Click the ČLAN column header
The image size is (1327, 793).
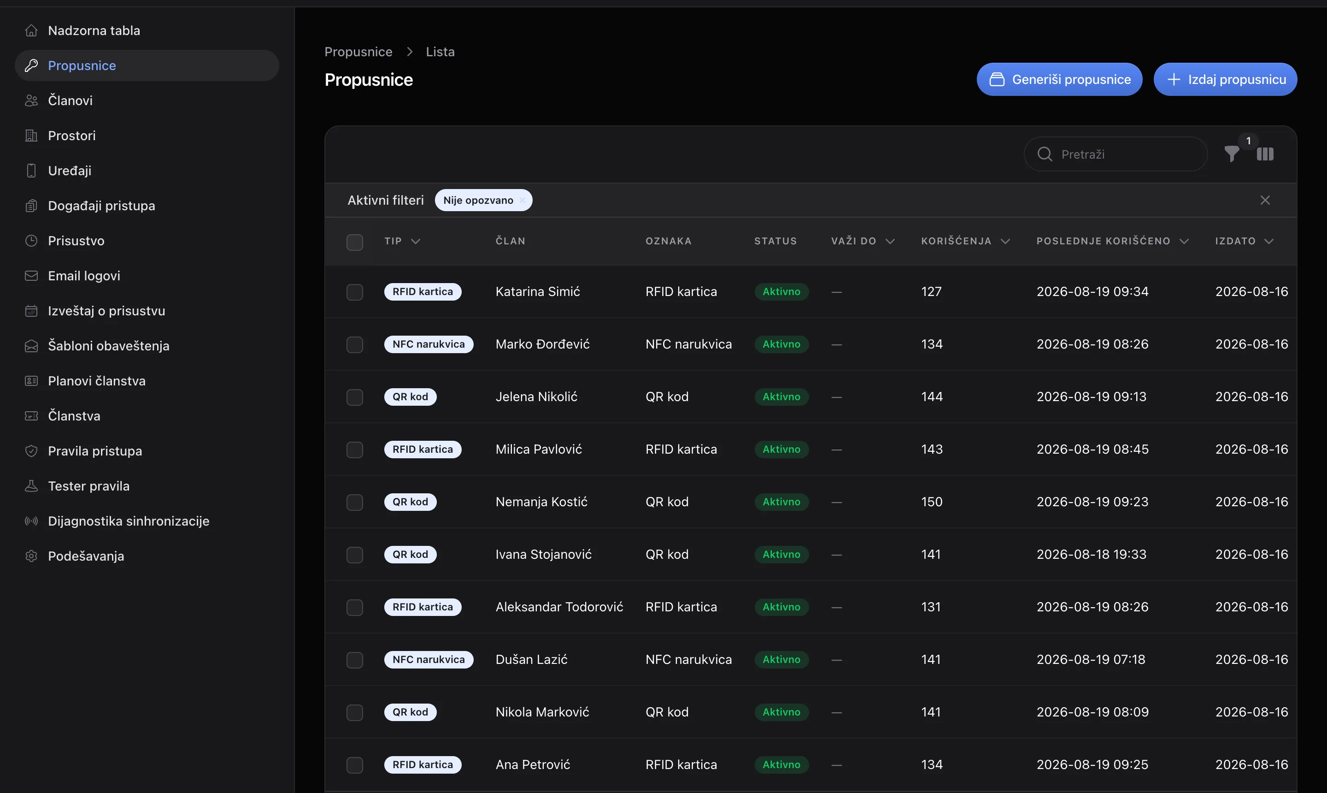(510, 241)
